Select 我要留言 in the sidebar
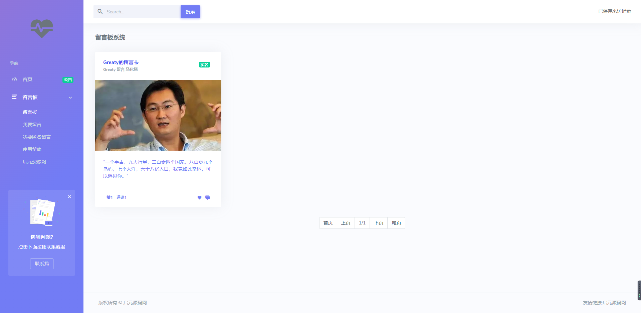 point(32,125)
